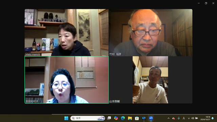The image size is (217, 122).
Task: Click the tray icon with red badge
Action: [174, 118]
